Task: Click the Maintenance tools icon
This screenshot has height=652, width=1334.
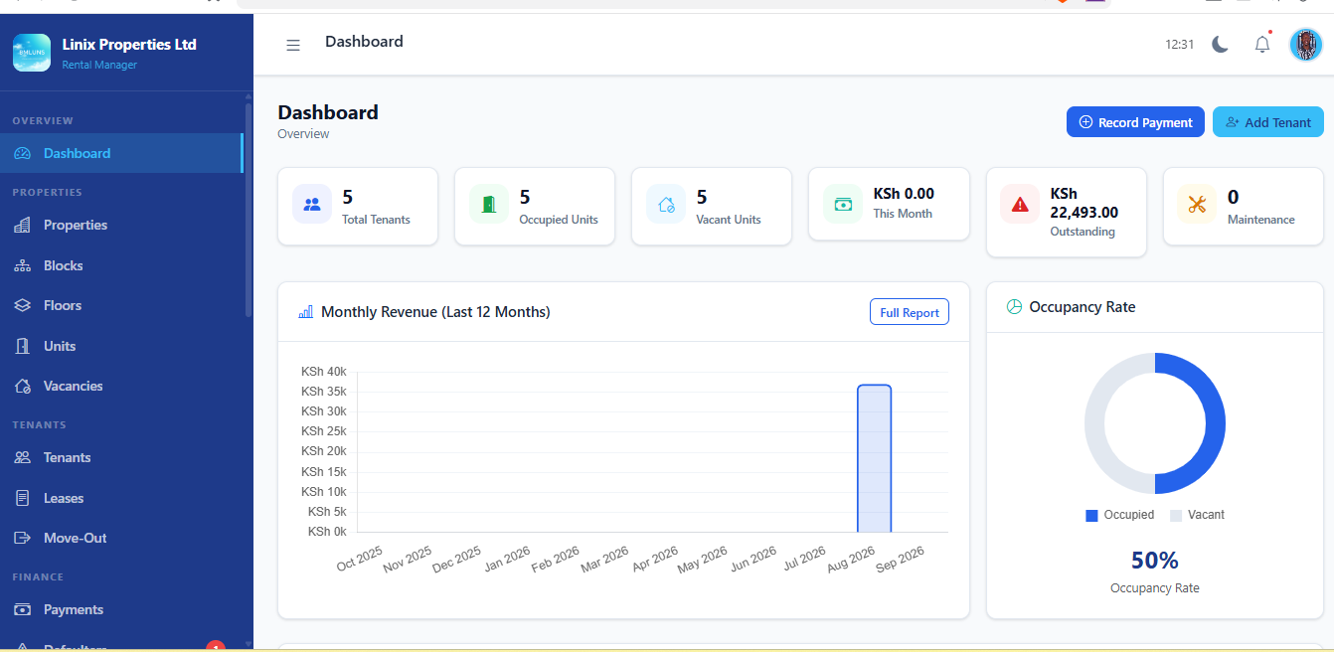Action: (1197, 204)
